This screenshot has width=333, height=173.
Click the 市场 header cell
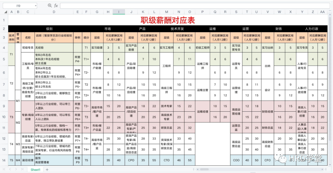tap(108, 29)
